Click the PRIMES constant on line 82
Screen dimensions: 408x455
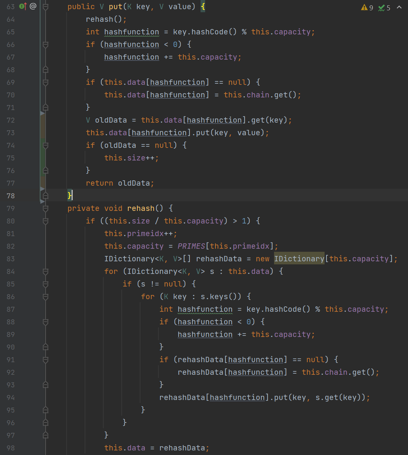click(x=191, y=246)
